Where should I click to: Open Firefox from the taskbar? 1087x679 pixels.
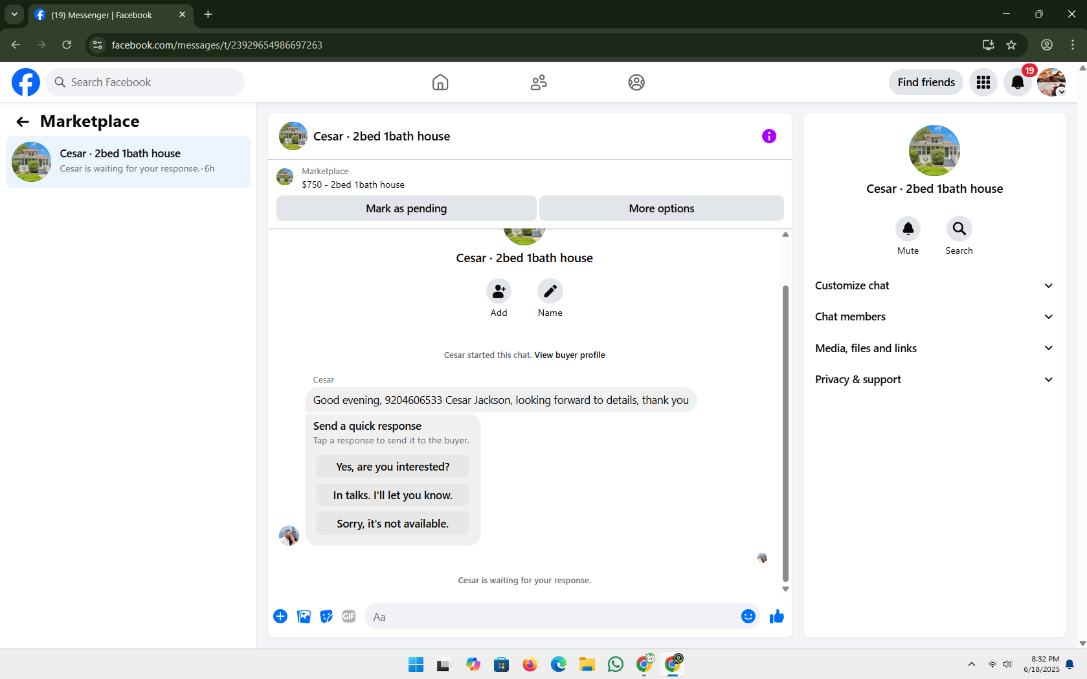[530, 665]
